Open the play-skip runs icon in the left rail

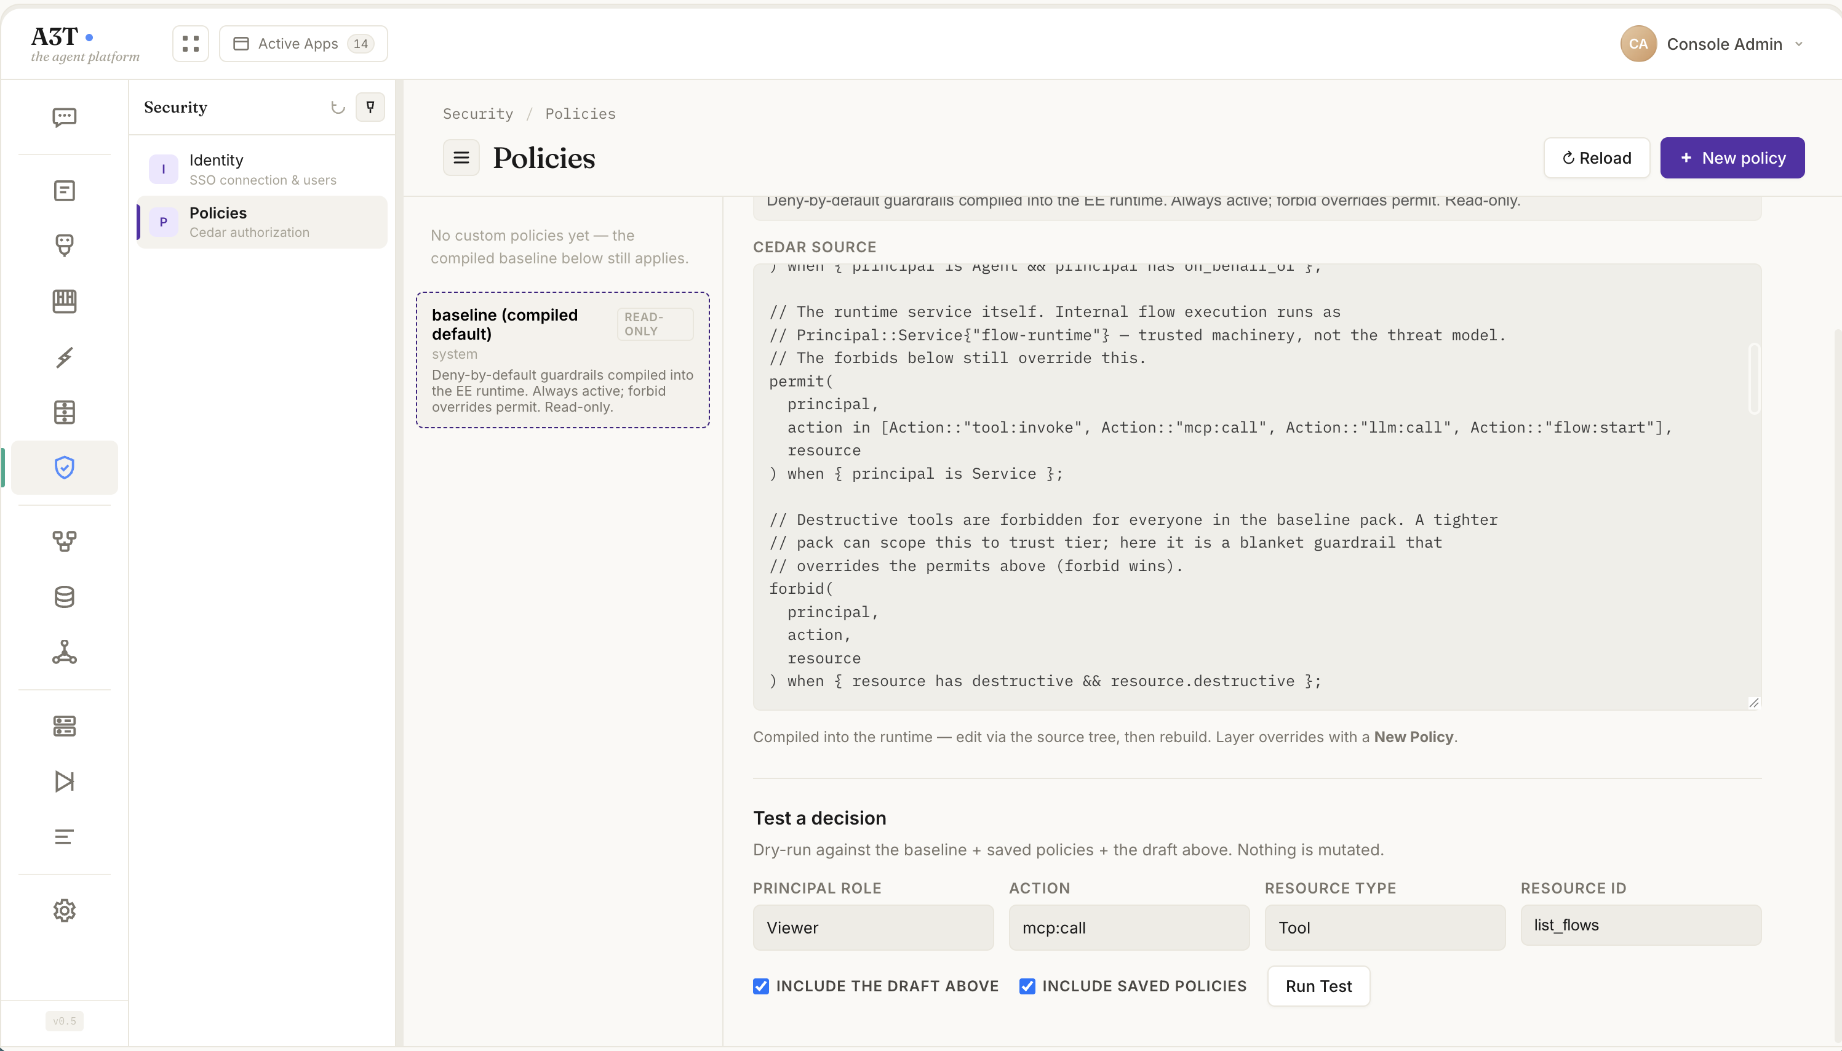tap(64, 781)
